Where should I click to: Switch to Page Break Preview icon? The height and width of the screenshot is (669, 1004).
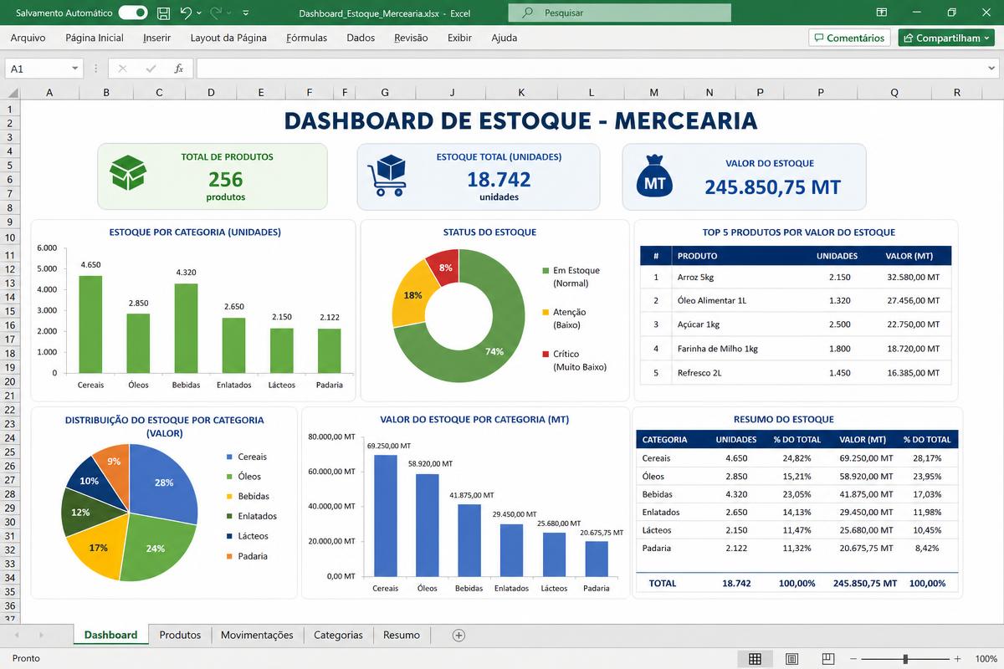click(x=828, y=659)
